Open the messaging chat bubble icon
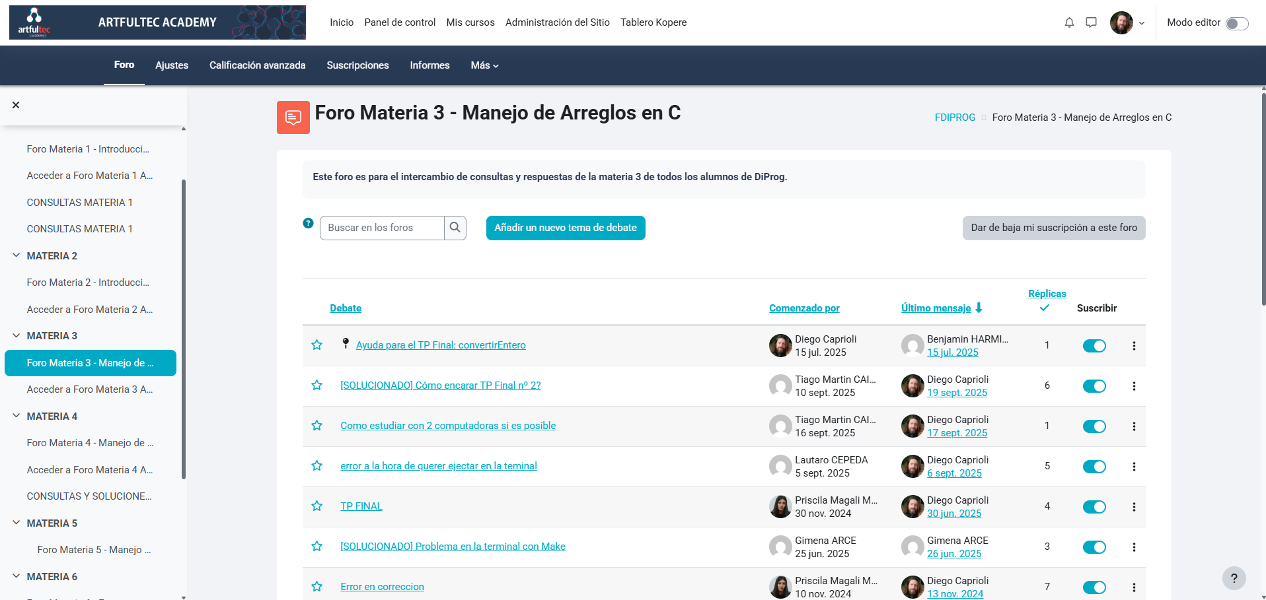 click(1092, 22)
